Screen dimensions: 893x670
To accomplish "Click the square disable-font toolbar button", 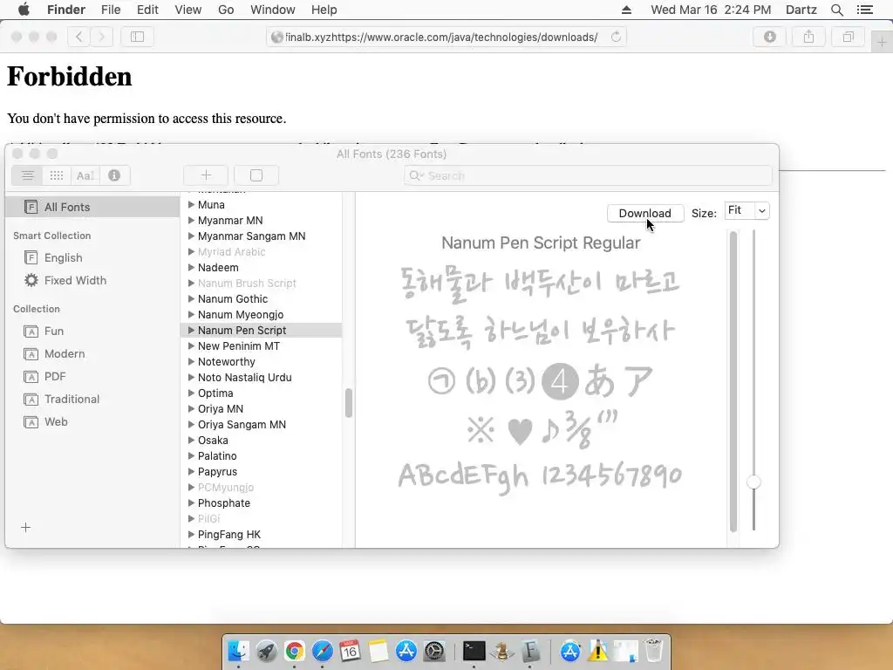I will [256, 175].
